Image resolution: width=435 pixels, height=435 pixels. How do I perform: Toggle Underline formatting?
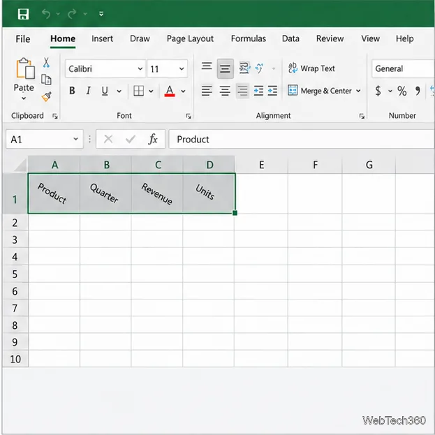click(105, 91)
